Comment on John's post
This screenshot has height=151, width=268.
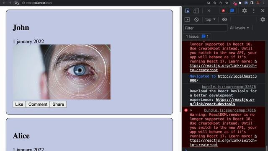(38, 104)
